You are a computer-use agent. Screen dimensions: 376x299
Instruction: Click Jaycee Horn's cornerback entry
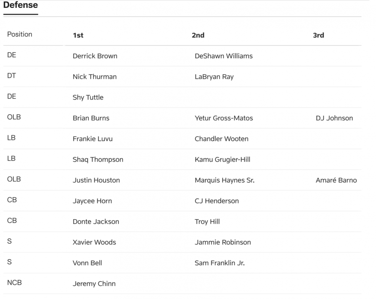pos(92,201)
